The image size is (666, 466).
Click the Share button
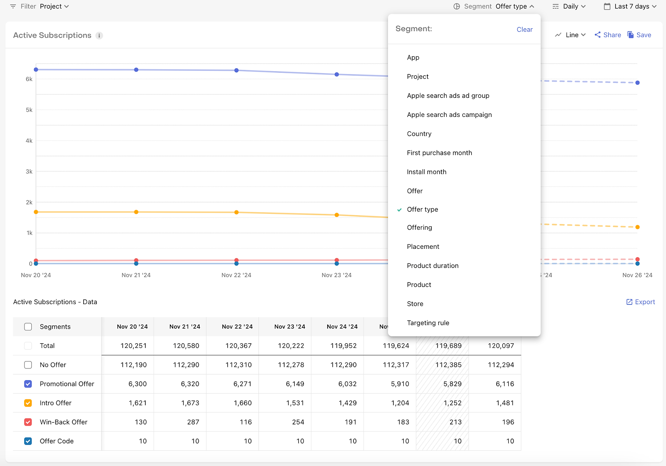click(608, 35)
